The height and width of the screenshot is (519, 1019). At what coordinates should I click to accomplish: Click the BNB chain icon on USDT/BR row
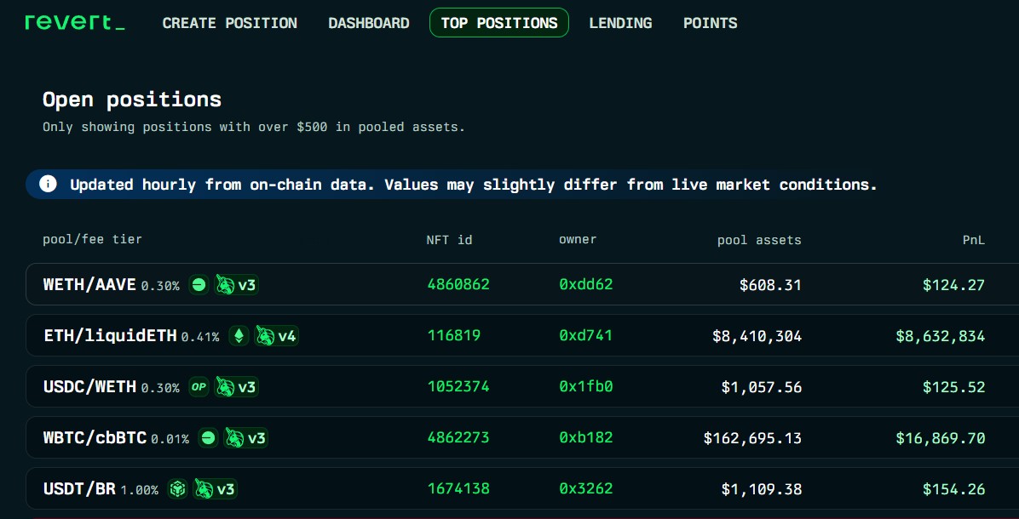pos(177,489)
